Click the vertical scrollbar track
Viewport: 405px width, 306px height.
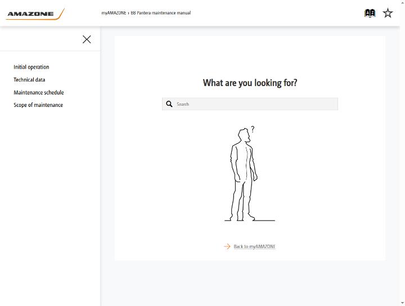(x=403, y=153)
